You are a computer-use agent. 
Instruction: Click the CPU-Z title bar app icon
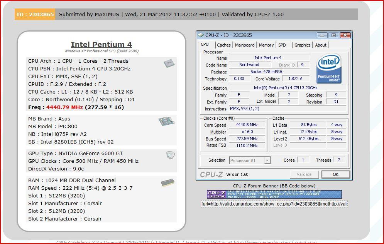click(x=201, y=35)
